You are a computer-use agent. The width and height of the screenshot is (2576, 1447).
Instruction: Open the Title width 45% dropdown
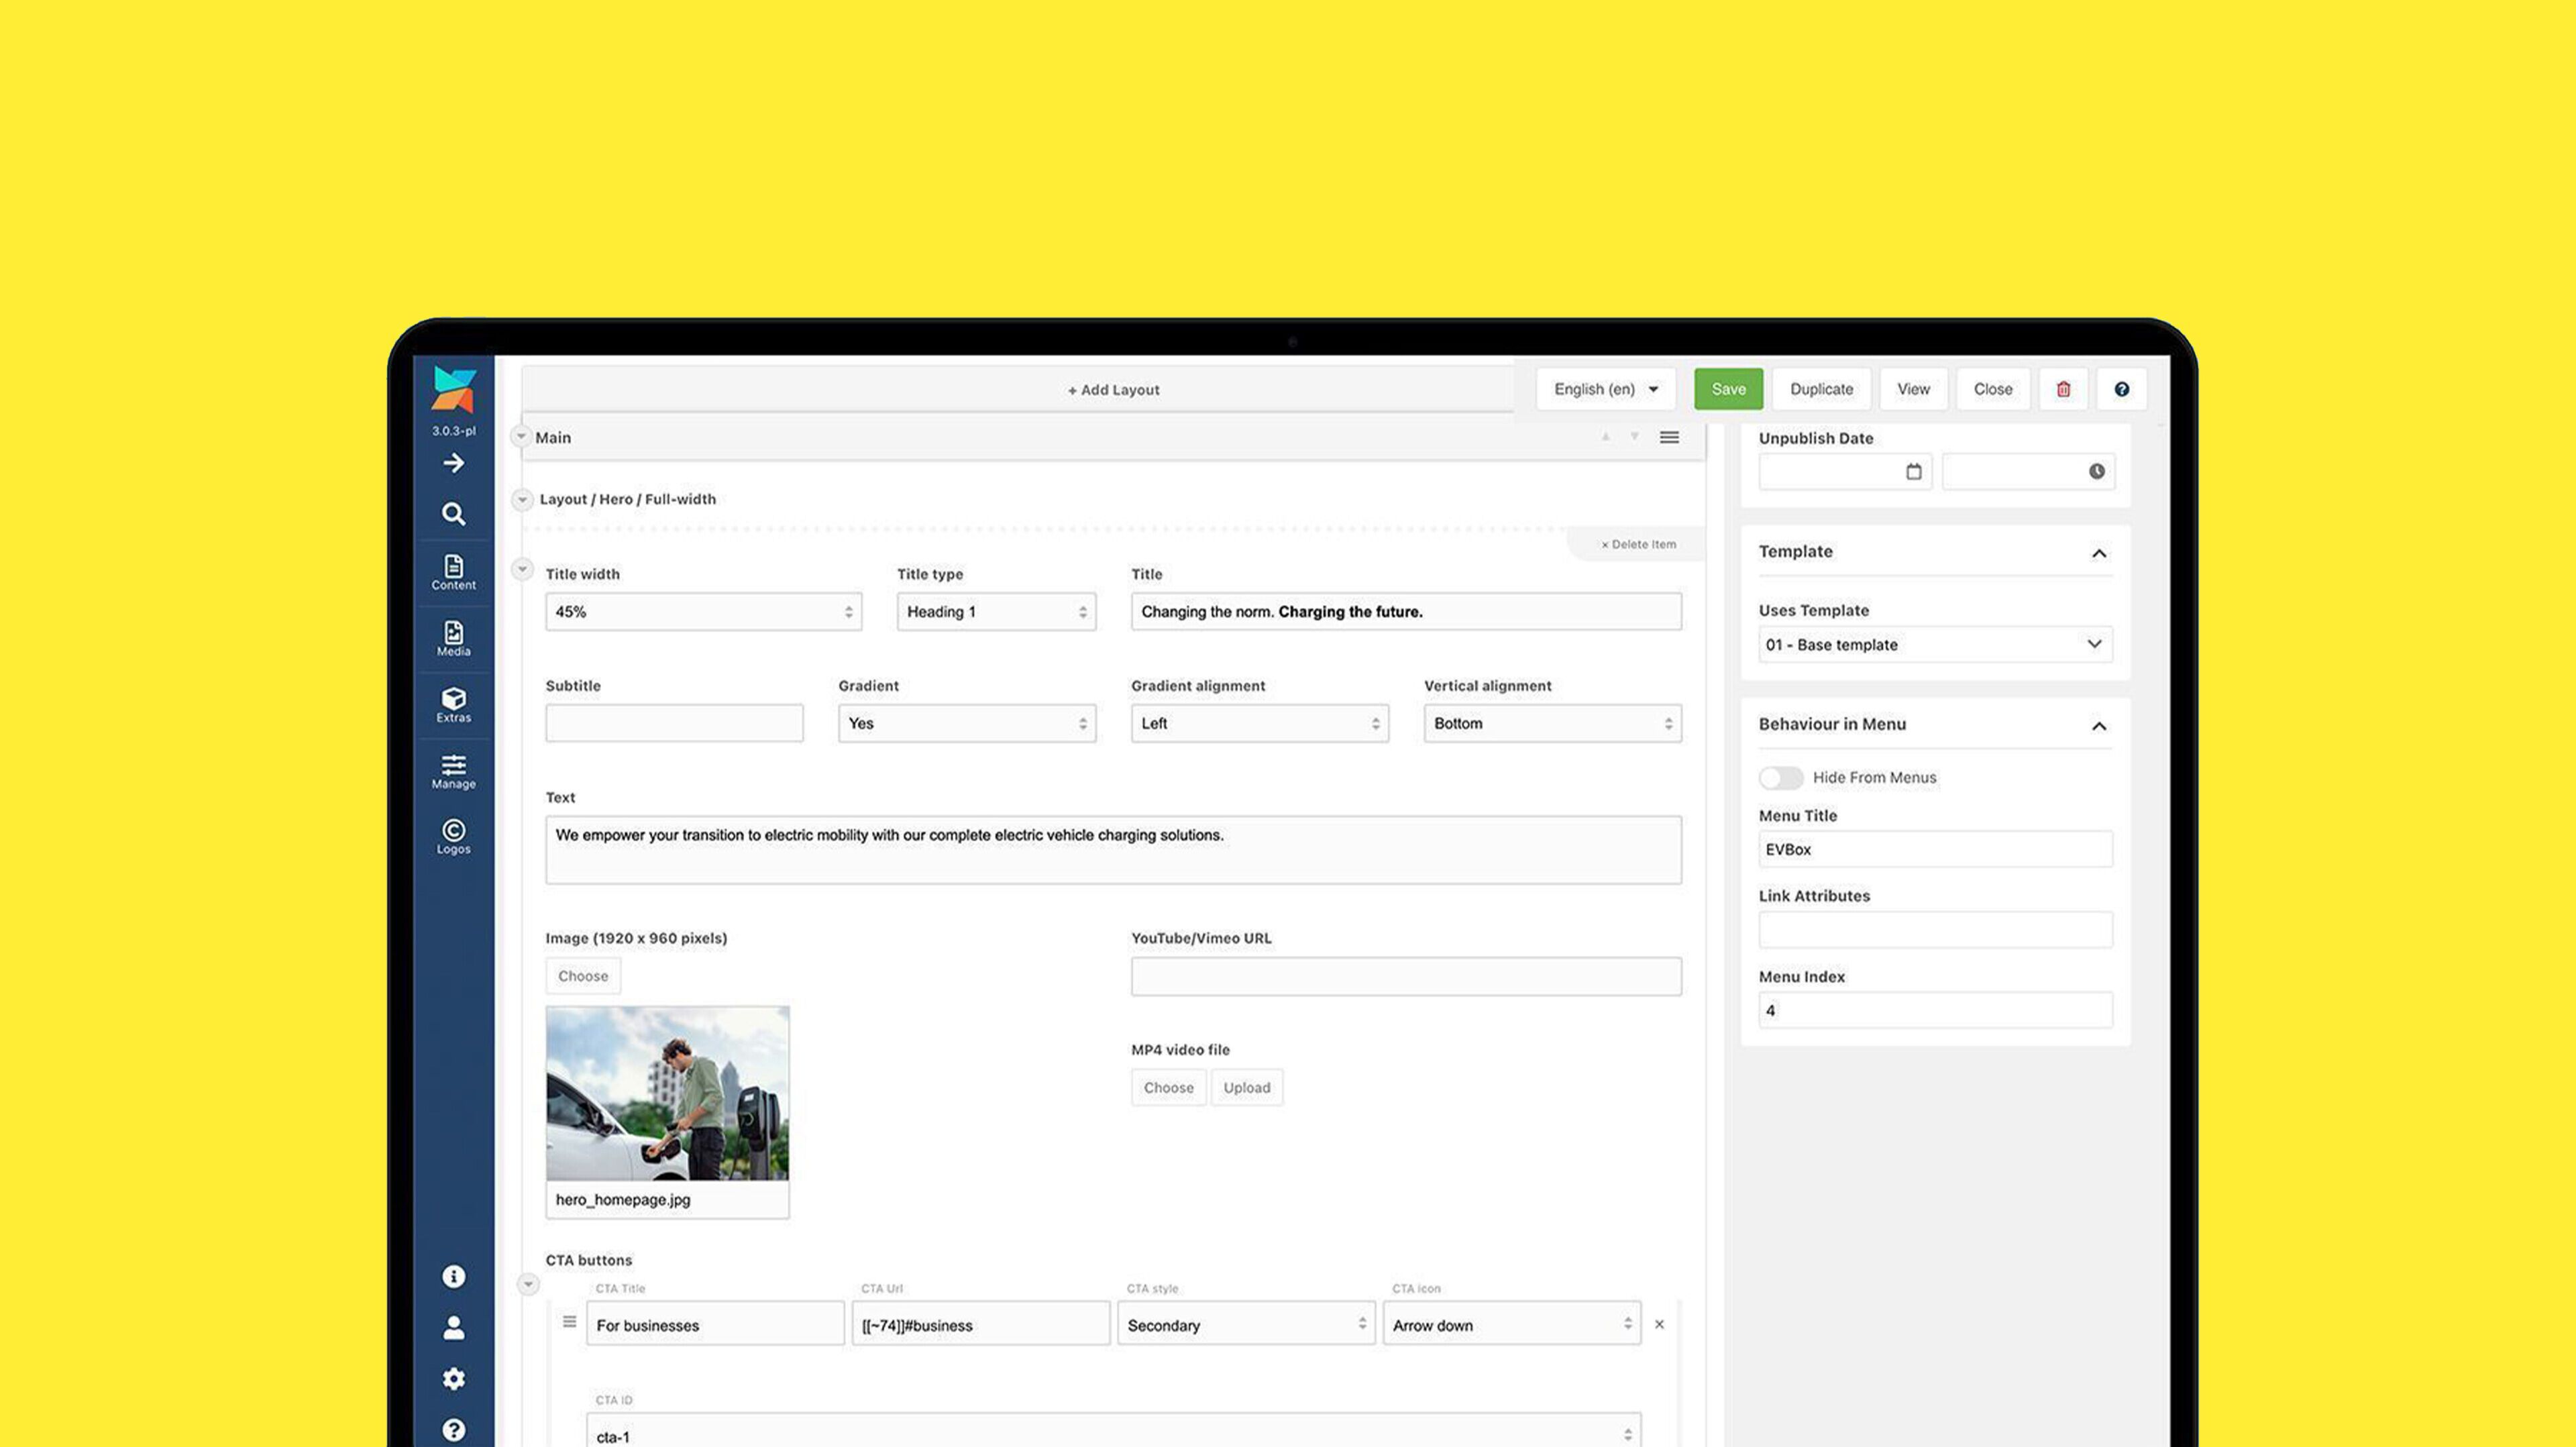703,611
